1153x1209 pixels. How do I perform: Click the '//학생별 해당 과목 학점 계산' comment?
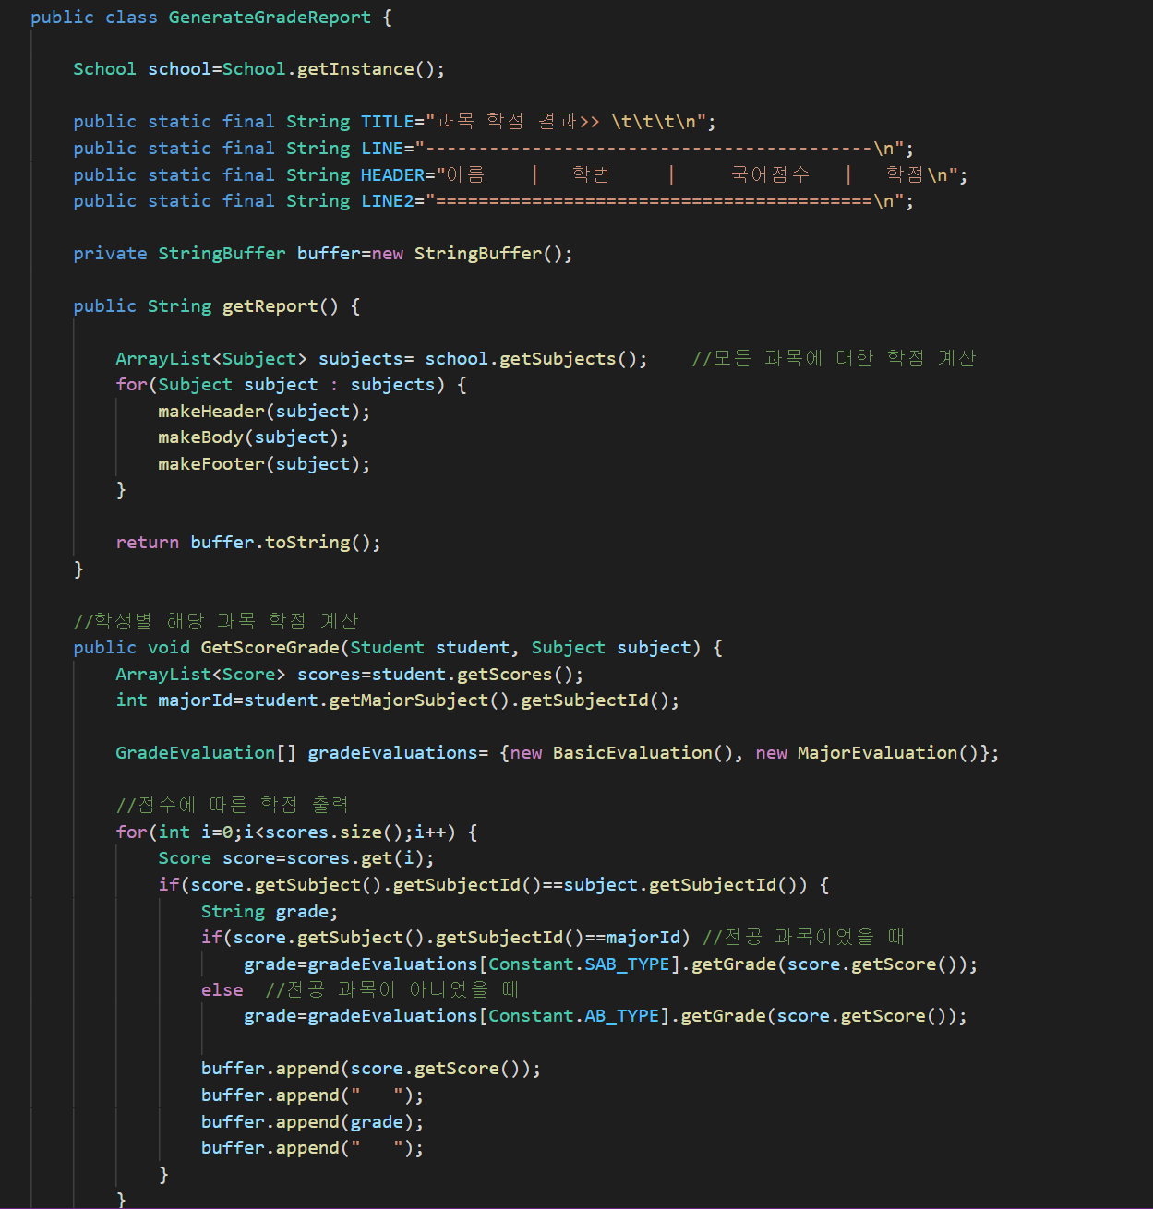tap(216, 621)
